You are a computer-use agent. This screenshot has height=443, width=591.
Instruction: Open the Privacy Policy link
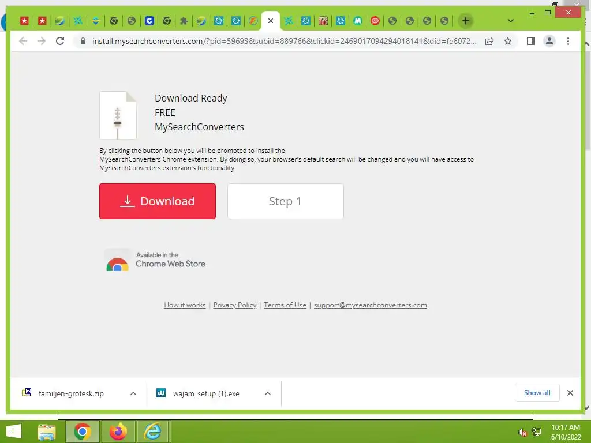235,305
